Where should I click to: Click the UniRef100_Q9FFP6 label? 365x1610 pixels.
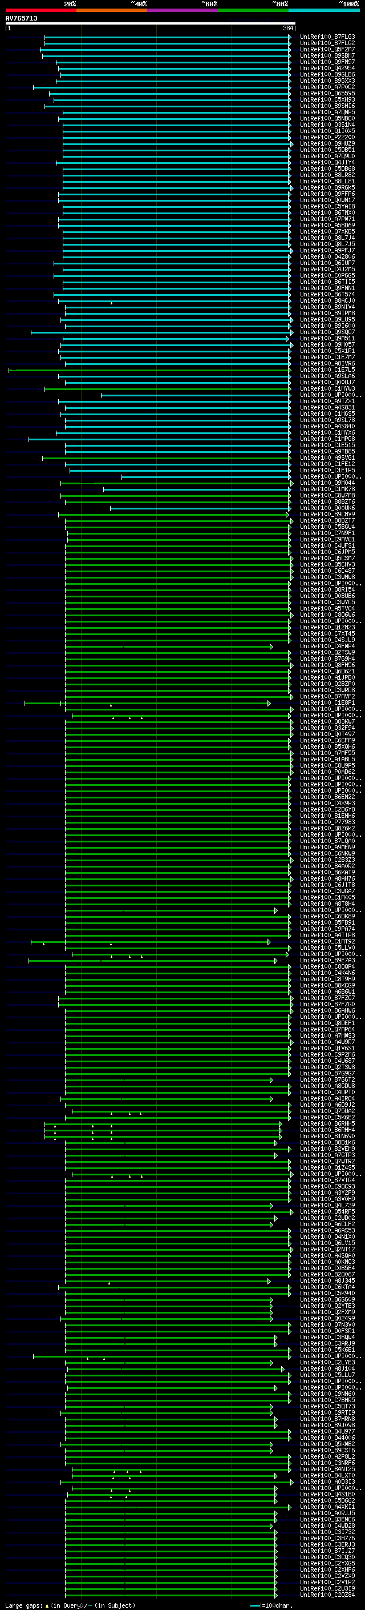point(327,194)
